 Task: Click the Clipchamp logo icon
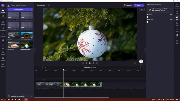click(x=3, y=5)
